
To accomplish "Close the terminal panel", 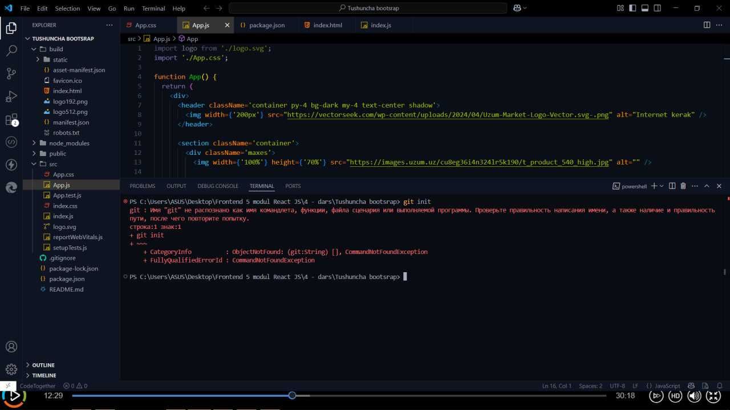I will (719, 186).
